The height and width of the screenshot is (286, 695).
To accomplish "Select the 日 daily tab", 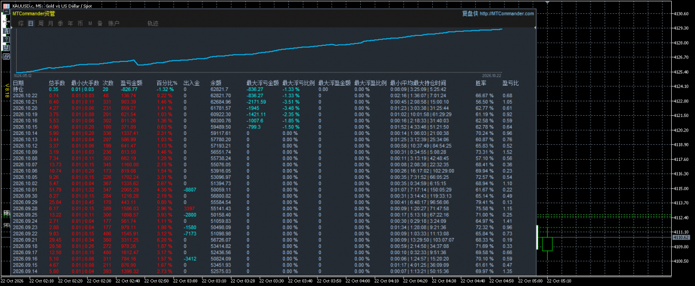I will pos(31,23).
